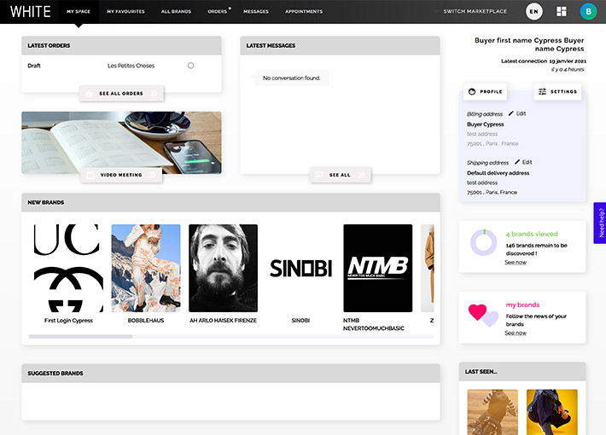This screenshot has width=606, height=435.
Task: Click the New Brands horizontal scrollbar
Action: [x=81, y=337]
